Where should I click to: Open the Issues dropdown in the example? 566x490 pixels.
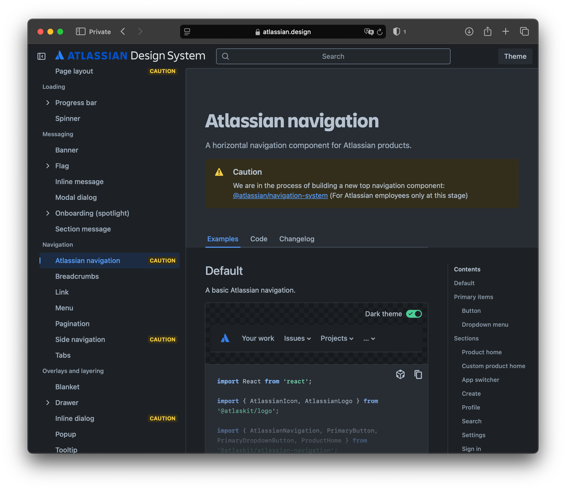297,338
